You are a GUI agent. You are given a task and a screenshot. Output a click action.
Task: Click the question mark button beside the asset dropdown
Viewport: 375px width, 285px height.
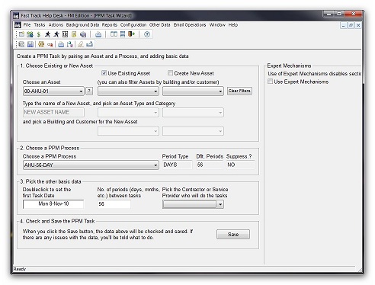coord(89,91)
